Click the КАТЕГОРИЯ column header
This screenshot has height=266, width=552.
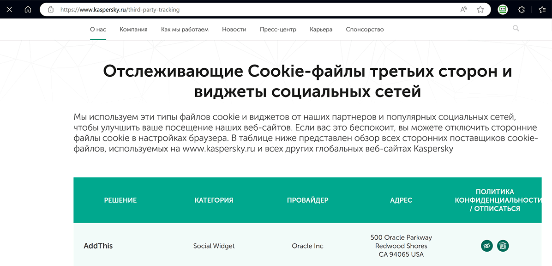[214, 200]
